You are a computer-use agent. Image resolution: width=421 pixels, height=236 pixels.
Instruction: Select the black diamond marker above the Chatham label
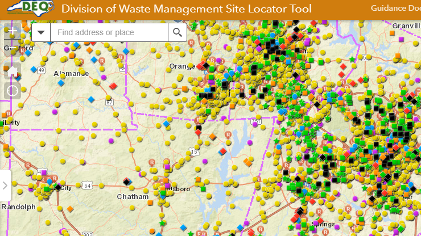pos(126,182)
